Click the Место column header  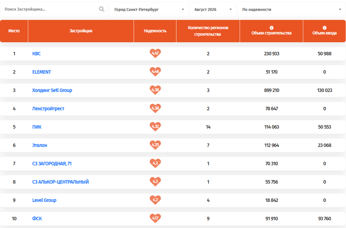(x=14, y=31)
